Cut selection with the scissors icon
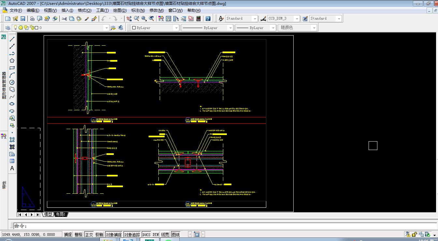Viewport: 438px width, 241px height. [x=64, y=19]
